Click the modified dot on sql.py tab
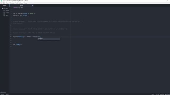This screenshot has width=170, height=95. [32, 6]
